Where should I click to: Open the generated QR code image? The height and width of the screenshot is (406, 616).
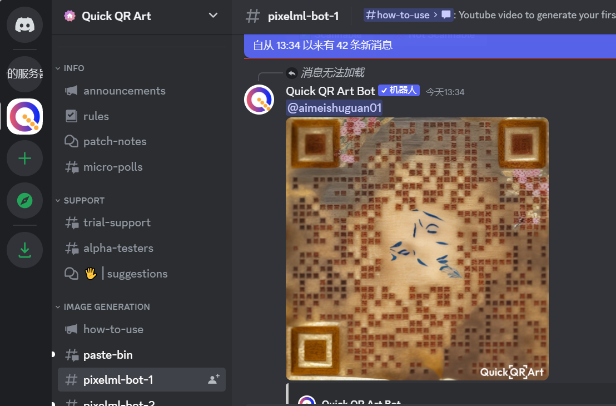click(417, 249)
